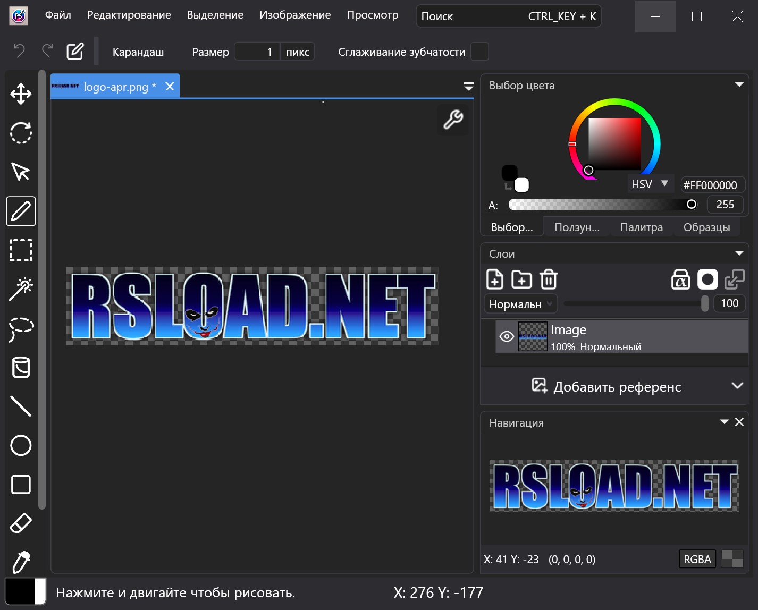
Task: Add a reference image via the picture icon
Action: [x=539, y=385]
